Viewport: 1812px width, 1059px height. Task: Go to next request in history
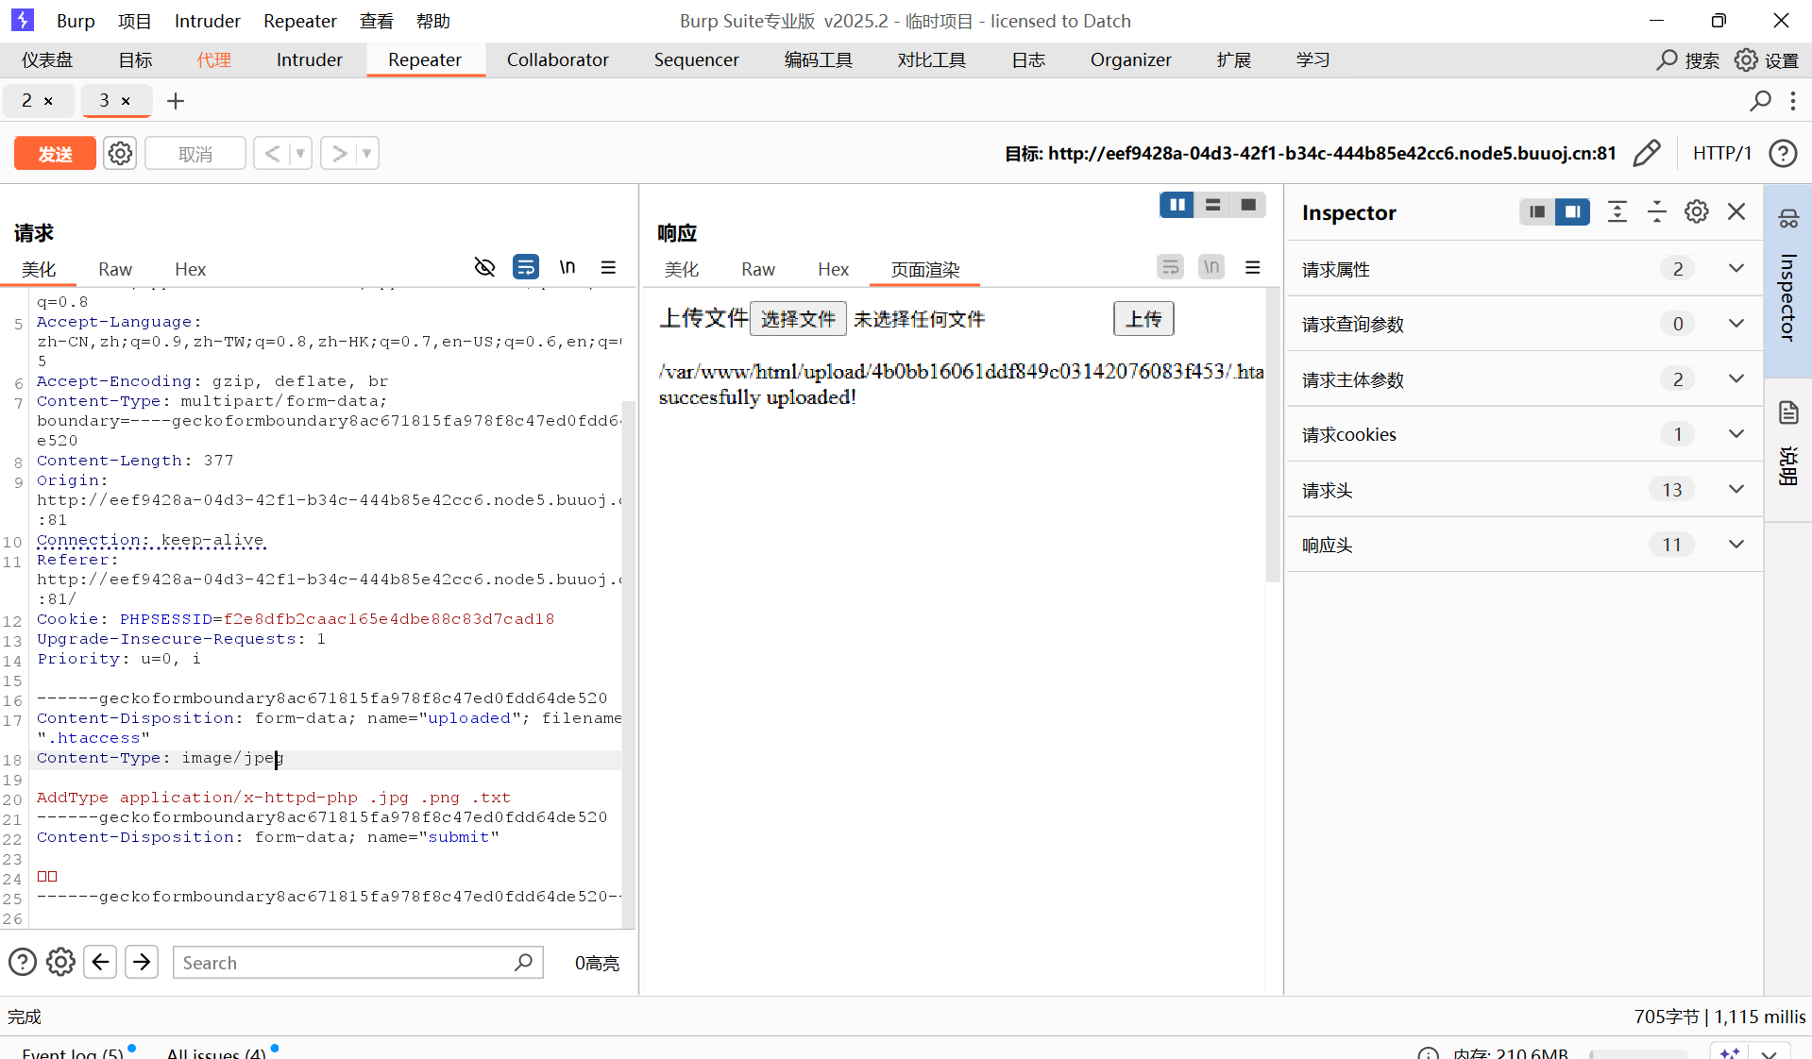click(x=339, y=153)
